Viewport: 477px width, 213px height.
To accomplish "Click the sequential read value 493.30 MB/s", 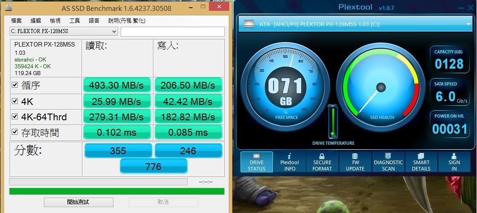I will 117,85.
